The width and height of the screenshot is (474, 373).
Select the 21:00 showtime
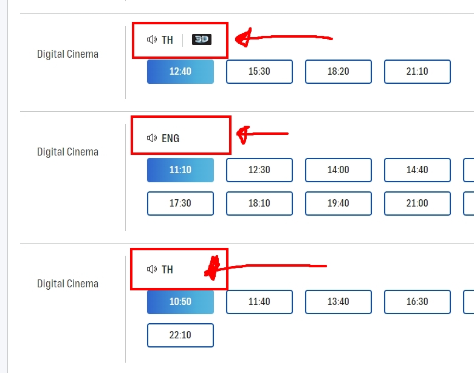pos(417,204)
